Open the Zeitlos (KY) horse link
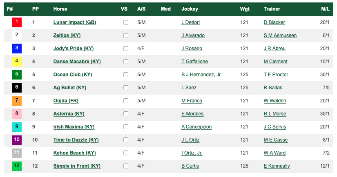This screenshot has height=177, width=337. click(67, 35)
